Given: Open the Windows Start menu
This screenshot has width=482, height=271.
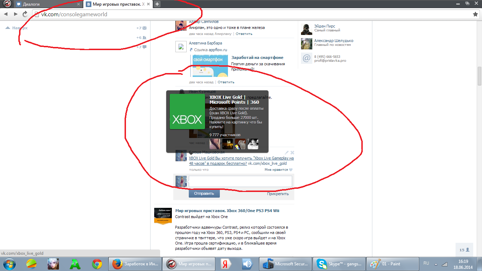Looking at the screenshot, I should (x=9, y=264).
